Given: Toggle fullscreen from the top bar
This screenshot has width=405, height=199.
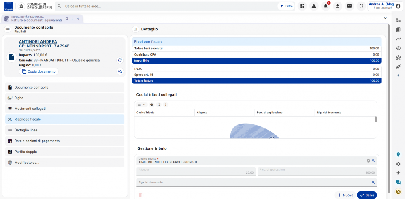Looking at the screenshot, I should pos(361,6).
